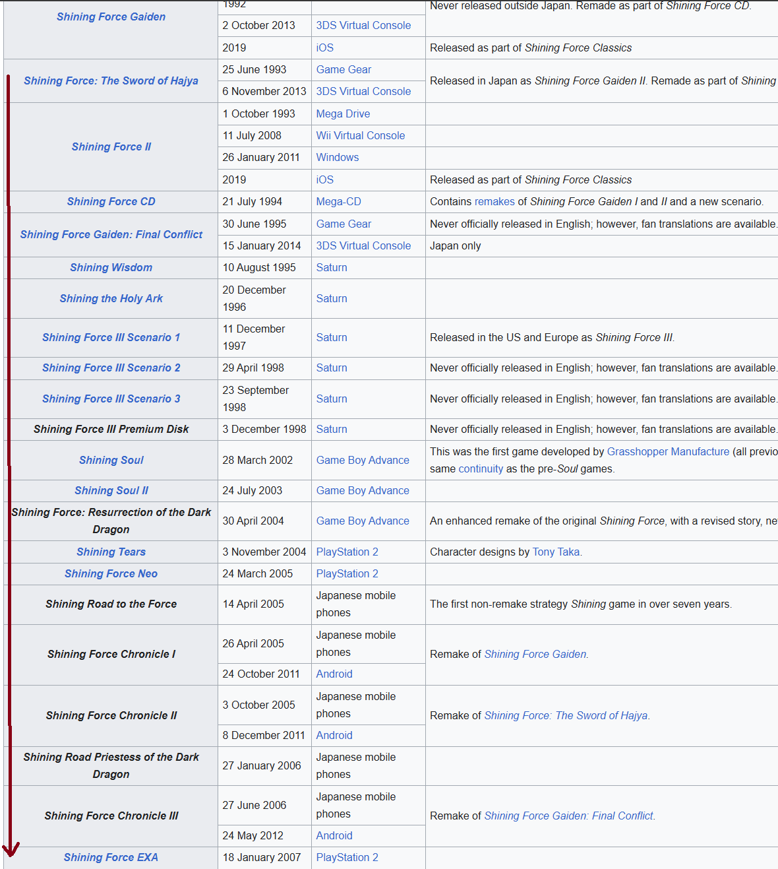Click the Mega Drive platform link
This screenshot has height=869, width=778.
tap(343, 113)
